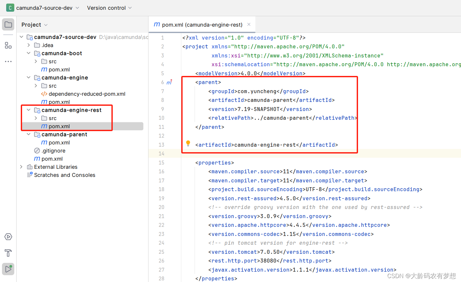Close the pom.xml editor tab
Screen dimensions: 461x282
pos(249,24)
